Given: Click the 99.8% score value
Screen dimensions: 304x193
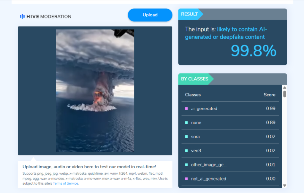Looking at the screenshot, I should point(254,51).
